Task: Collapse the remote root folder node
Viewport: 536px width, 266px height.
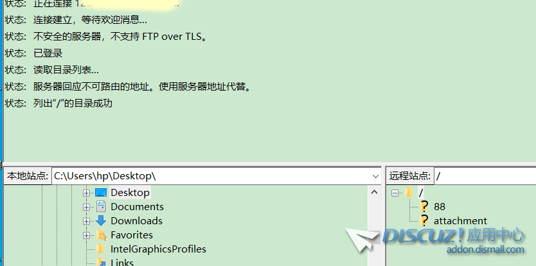Action: pos(395,193)
